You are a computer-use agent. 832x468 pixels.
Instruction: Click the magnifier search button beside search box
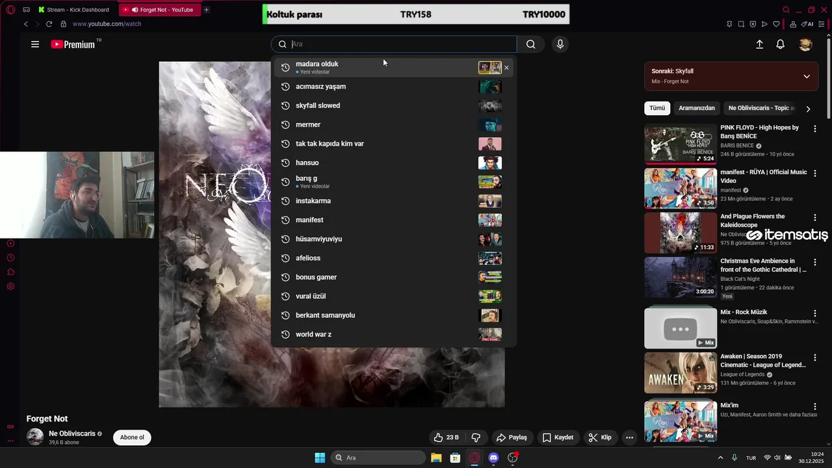point(531,44)
